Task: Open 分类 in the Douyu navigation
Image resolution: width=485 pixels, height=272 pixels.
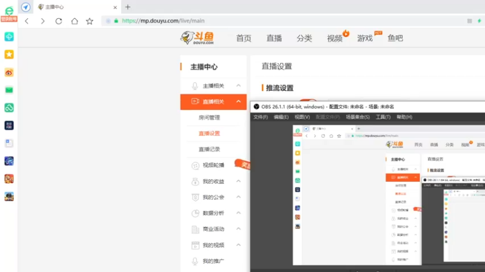Action: (304, 38)
